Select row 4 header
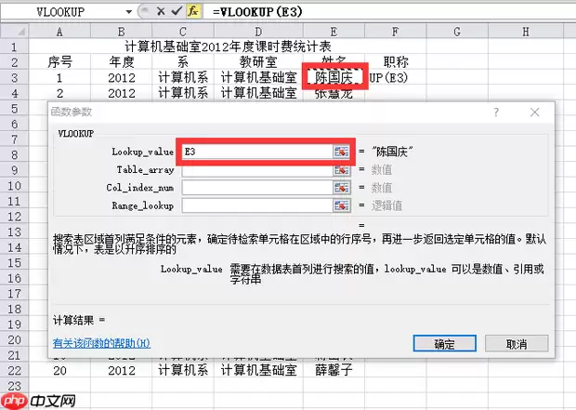 tap(14, 93)
